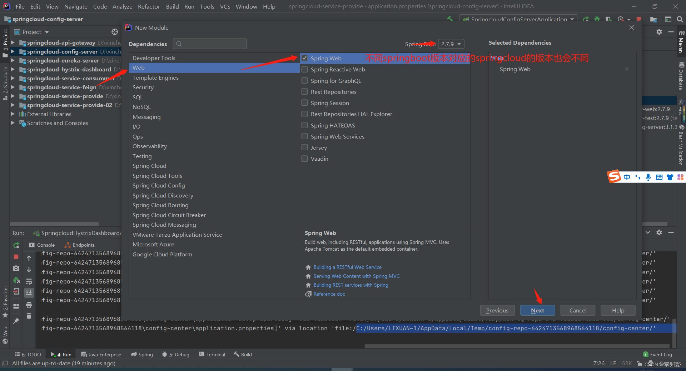Click the up arrow icon in console
Viewport: 686px width, 371px height.
click(x=29, y=258)
